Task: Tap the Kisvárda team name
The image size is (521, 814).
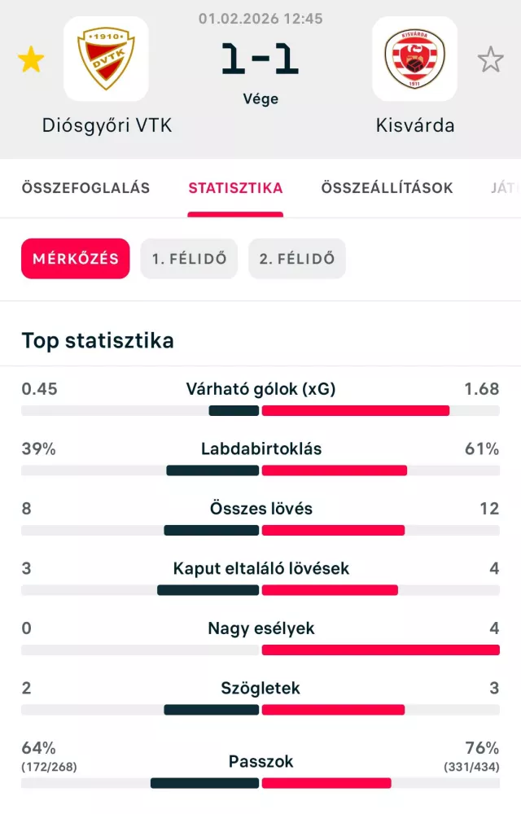Action: click(x=415, y=125)
